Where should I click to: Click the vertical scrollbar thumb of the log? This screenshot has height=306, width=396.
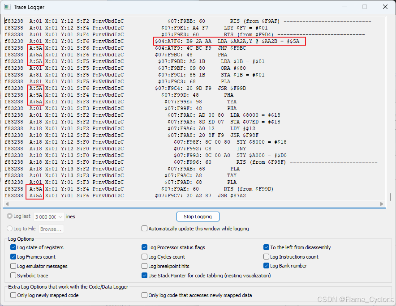point(390,197)
